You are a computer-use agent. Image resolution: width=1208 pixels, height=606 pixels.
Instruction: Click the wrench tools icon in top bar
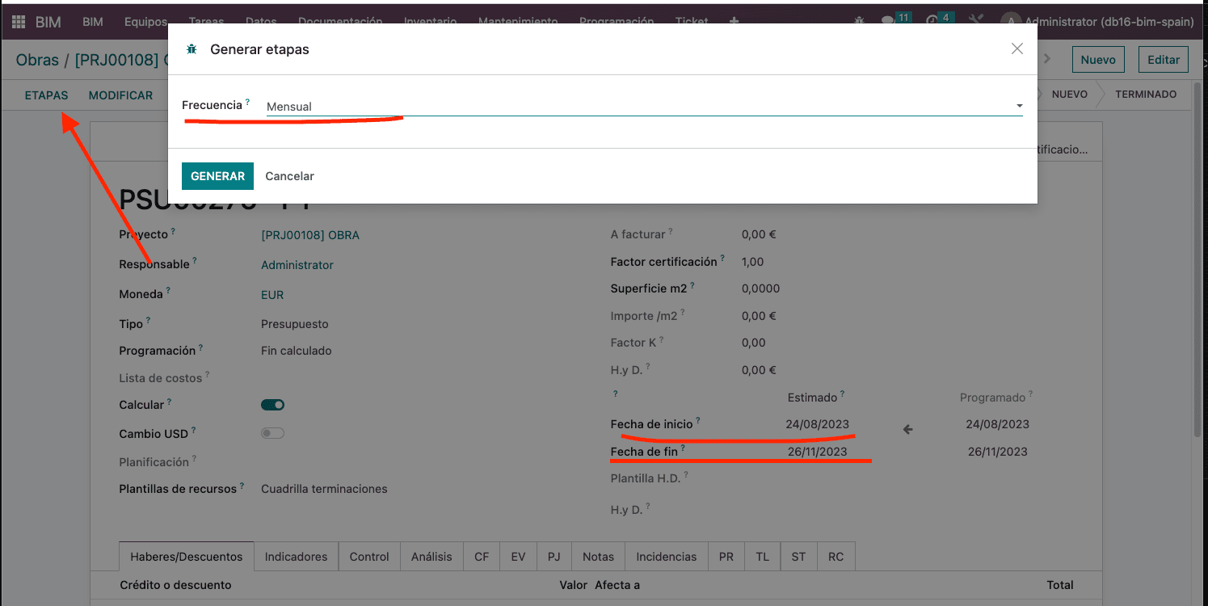coord(976,22)
